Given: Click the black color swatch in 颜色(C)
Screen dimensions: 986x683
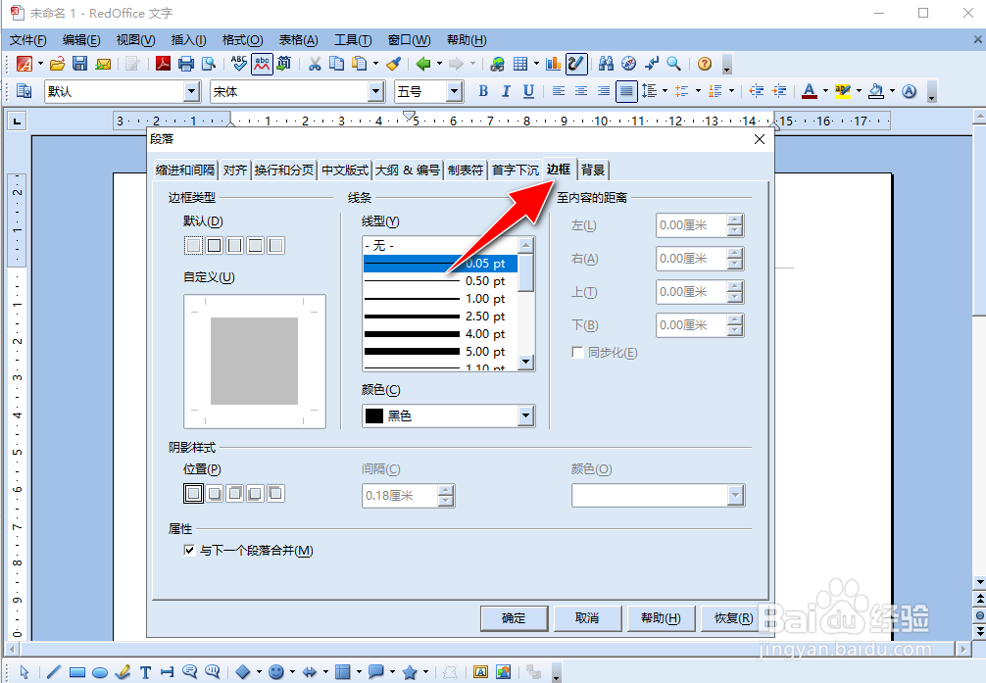Looking at the screenshot, I should (x=374, y=415).
